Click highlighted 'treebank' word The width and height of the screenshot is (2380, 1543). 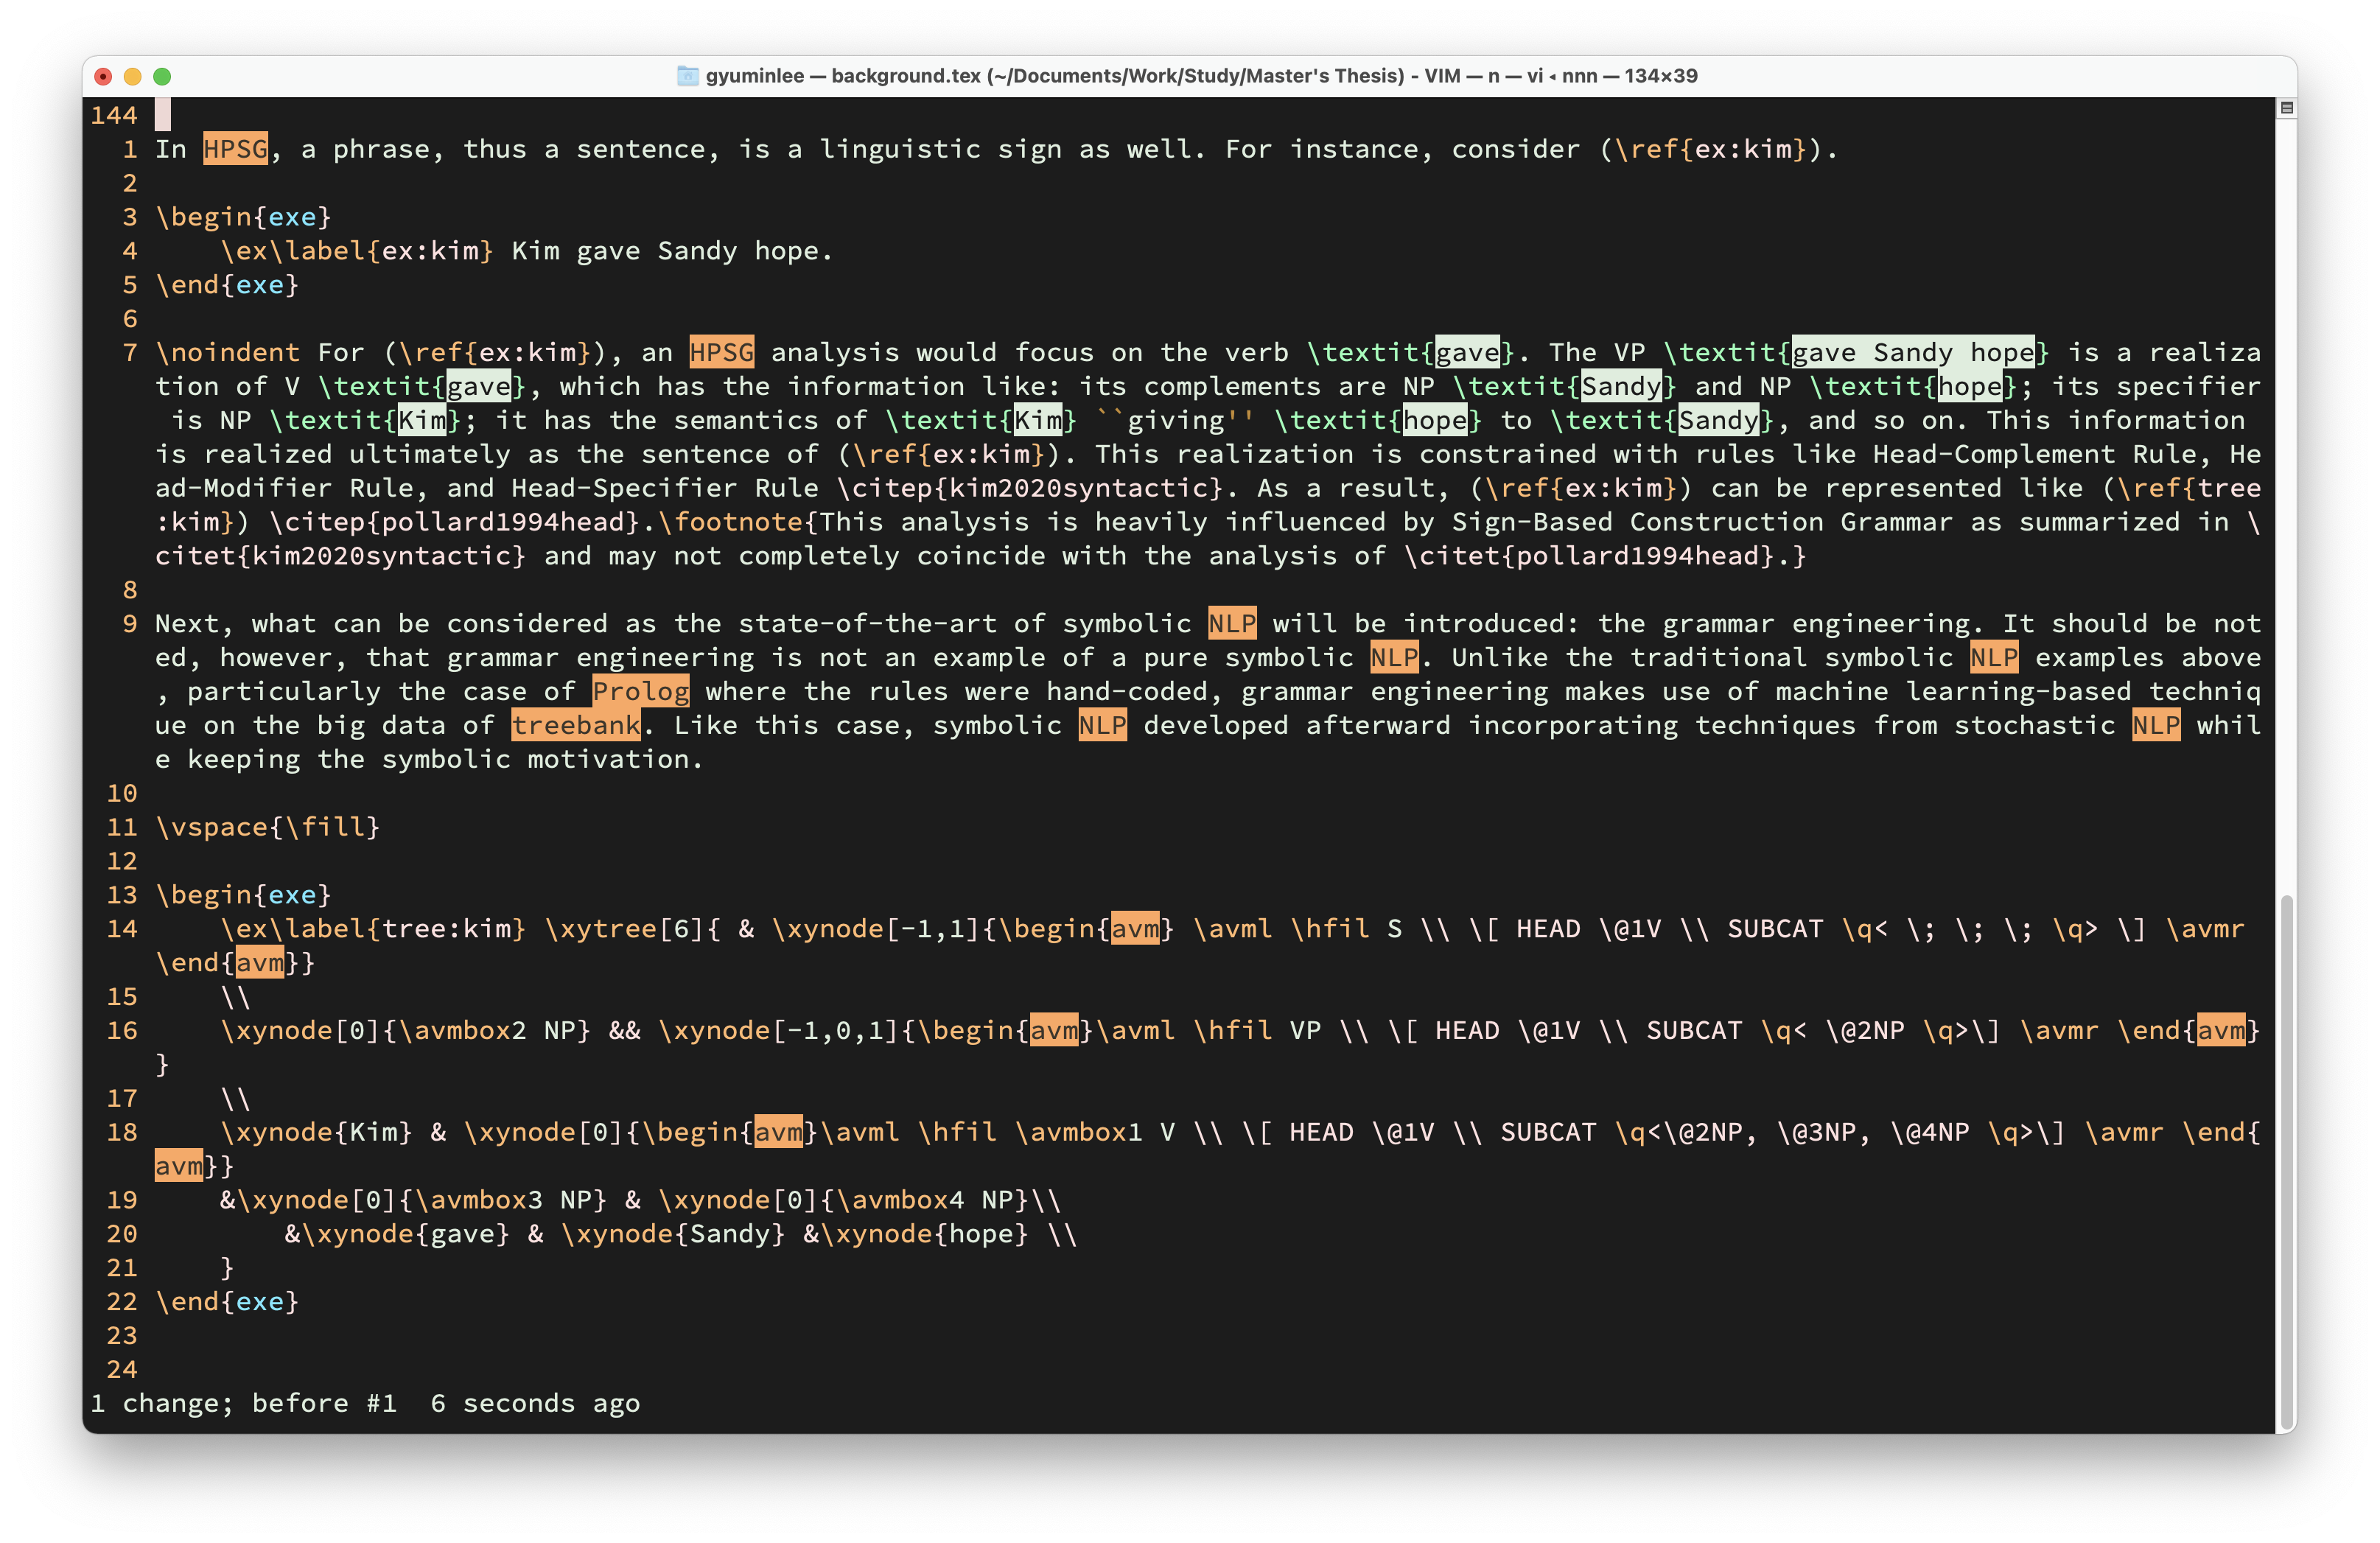point(575,726)
